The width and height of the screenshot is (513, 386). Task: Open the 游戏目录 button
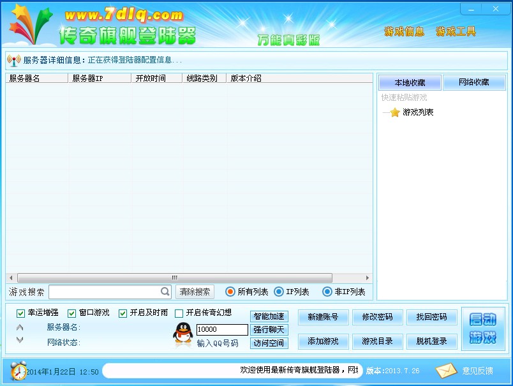(377, 341)
